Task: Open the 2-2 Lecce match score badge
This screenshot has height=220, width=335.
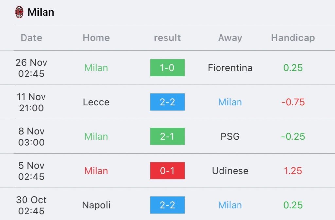Action: tap(167, 102)
